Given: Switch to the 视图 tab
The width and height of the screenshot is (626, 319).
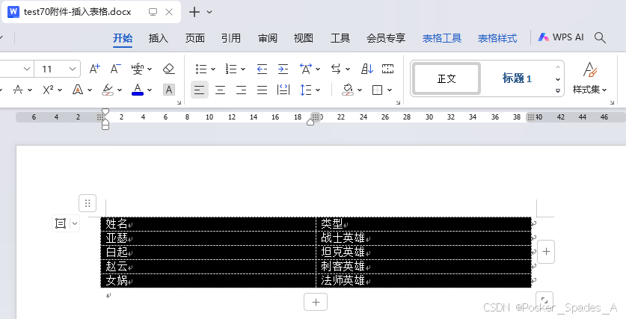Looking at the screenshot, I should coord(304,38).
